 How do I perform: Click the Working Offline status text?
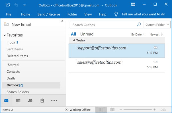click(80, 110)
